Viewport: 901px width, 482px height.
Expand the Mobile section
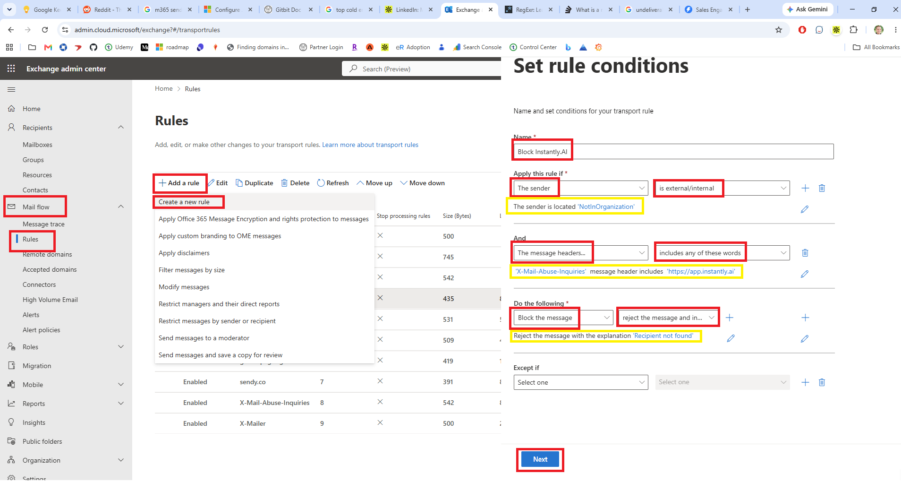[121, 384]
